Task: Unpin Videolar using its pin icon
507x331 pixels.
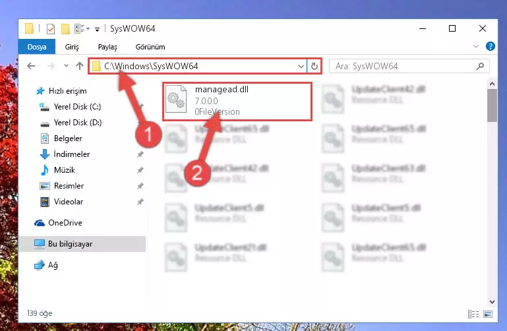Action: coord(140,202)
